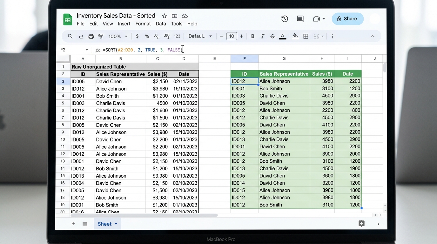Select column F header
The image size is (437, 244).
(245, 58)
